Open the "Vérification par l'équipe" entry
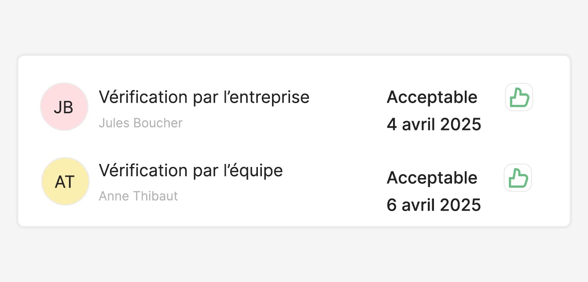The height and width of the screenshot is (282, 588). pos(191,171)
